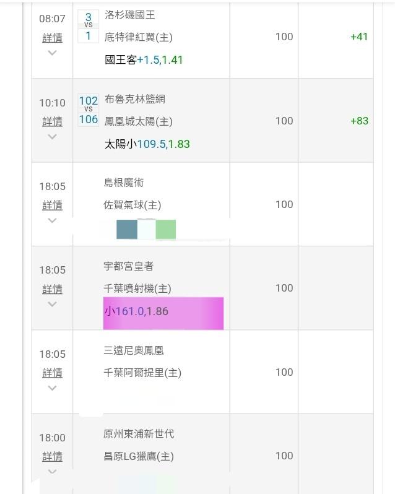This screenshot has height=494, width=395.
Task: Click the 102 vs 106 score box
Action: [x=88, y=110]
